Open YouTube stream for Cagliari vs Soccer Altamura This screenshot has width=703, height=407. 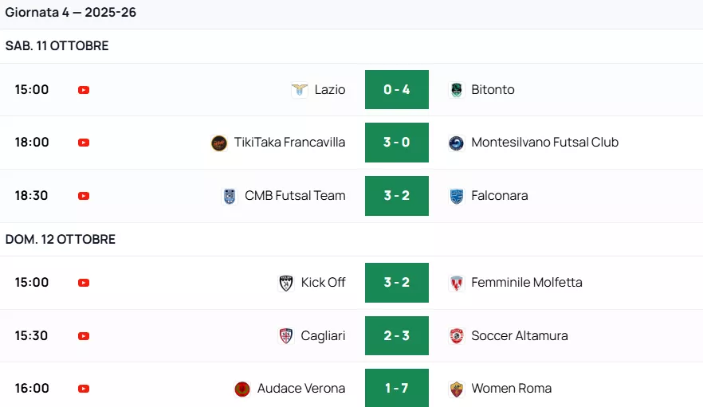(x=84, y=336)
